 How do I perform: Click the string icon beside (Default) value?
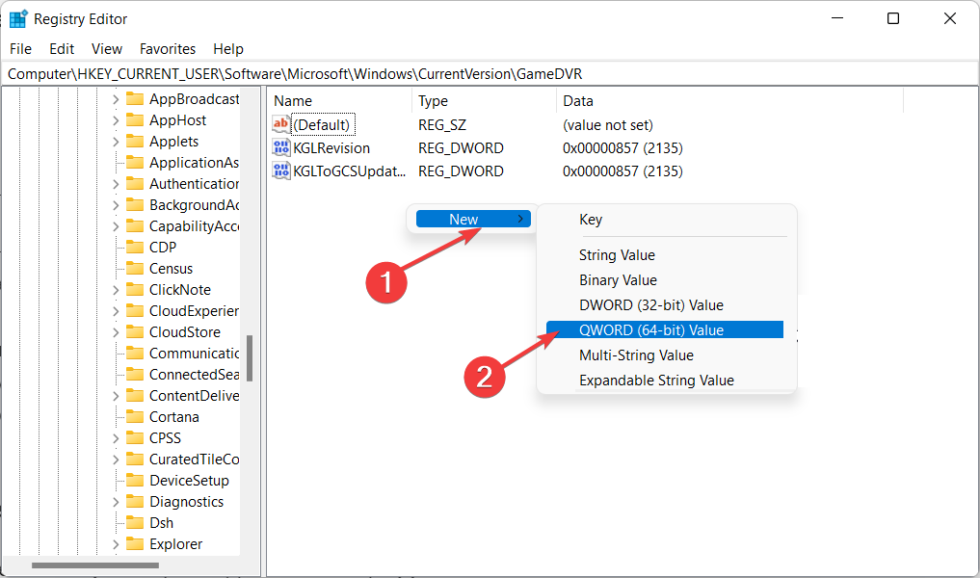tap(281, 124)
